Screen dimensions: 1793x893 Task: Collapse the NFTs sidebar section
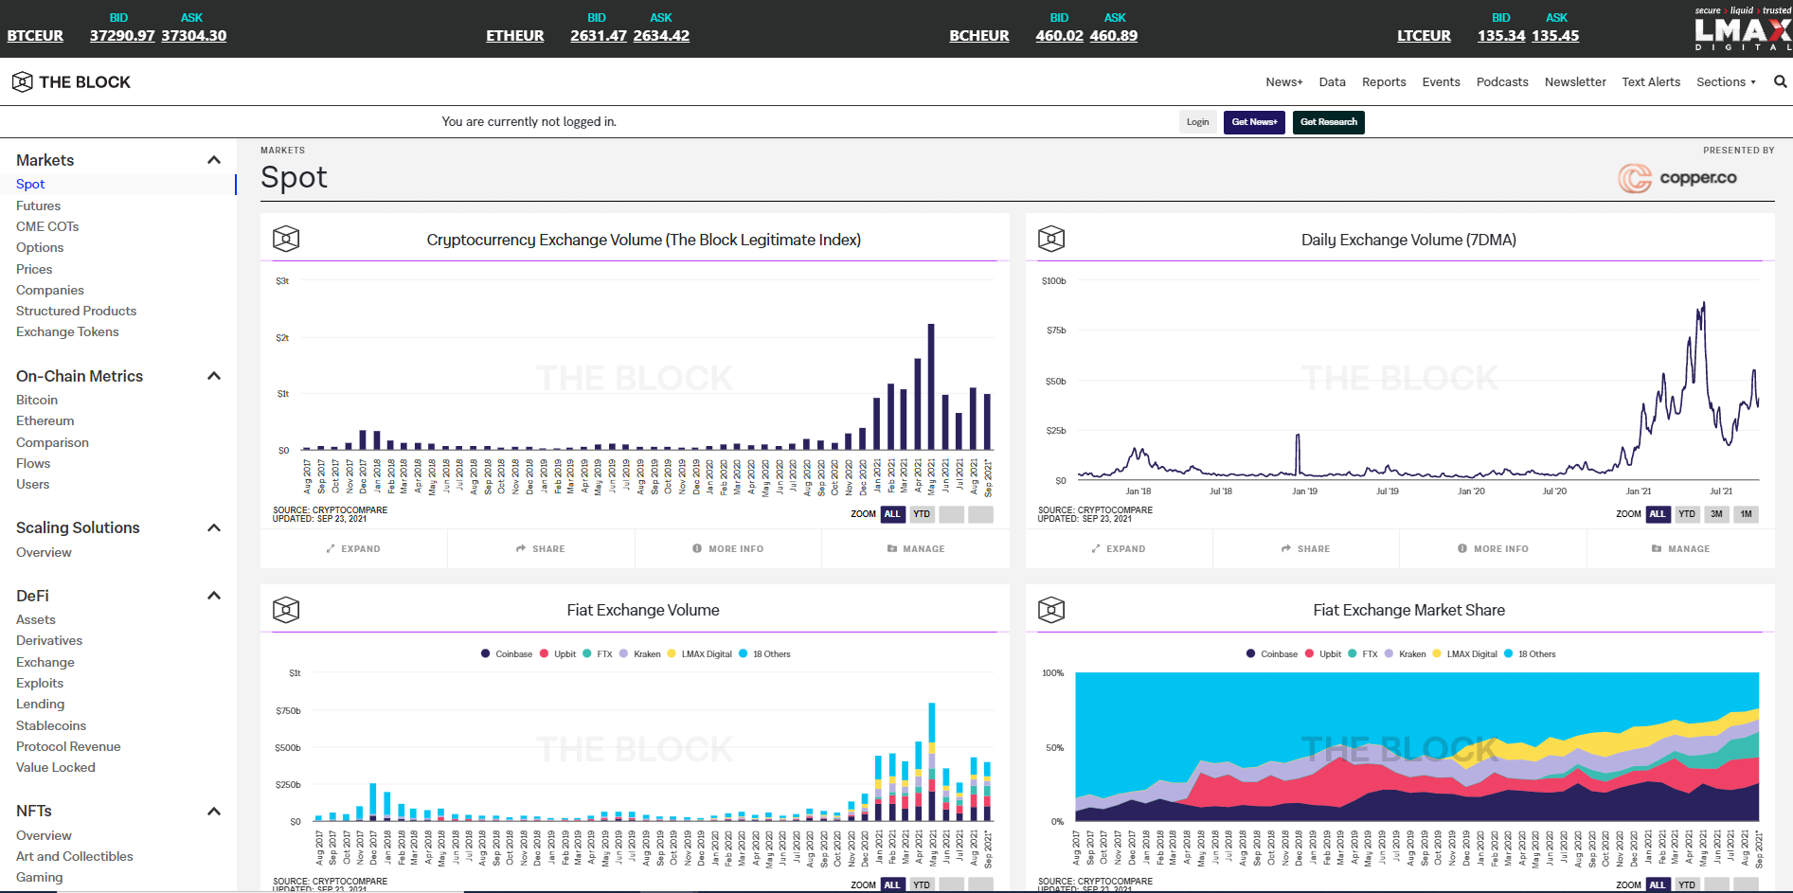214,812
